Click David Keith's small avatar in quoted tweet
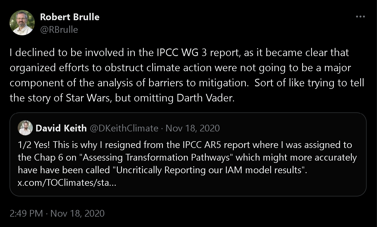Viewport: 377px width, 227px height. 25,128
